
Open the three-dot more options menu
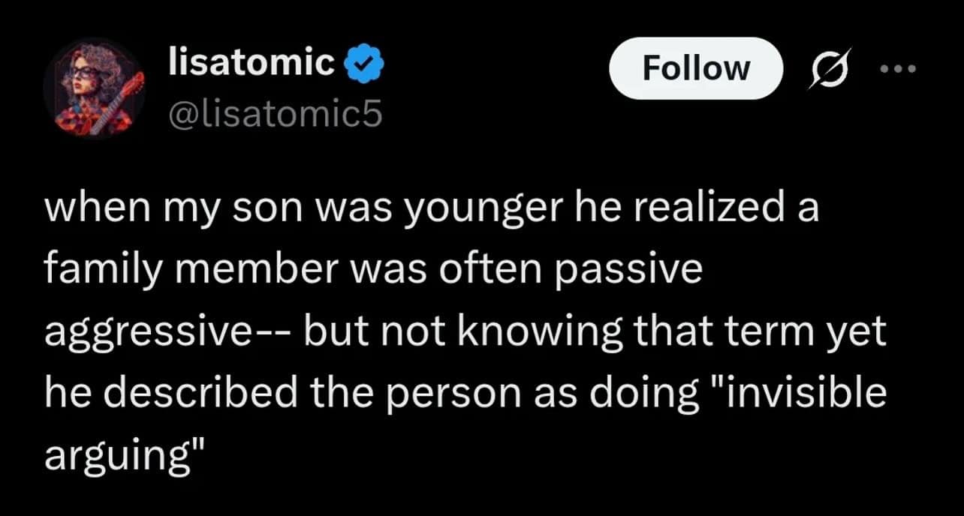[897, 68]
